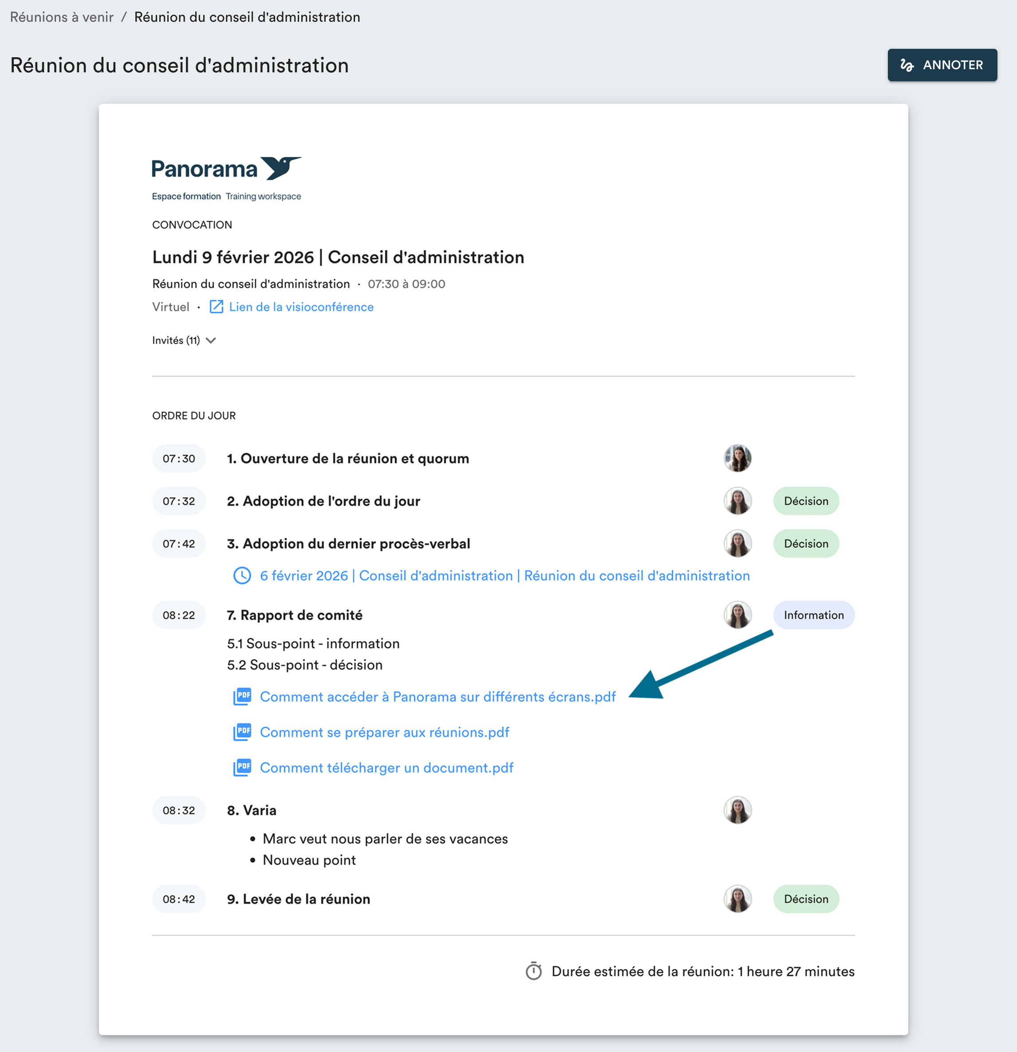Open the Lien de la visioconférence link

pos(301,307)
